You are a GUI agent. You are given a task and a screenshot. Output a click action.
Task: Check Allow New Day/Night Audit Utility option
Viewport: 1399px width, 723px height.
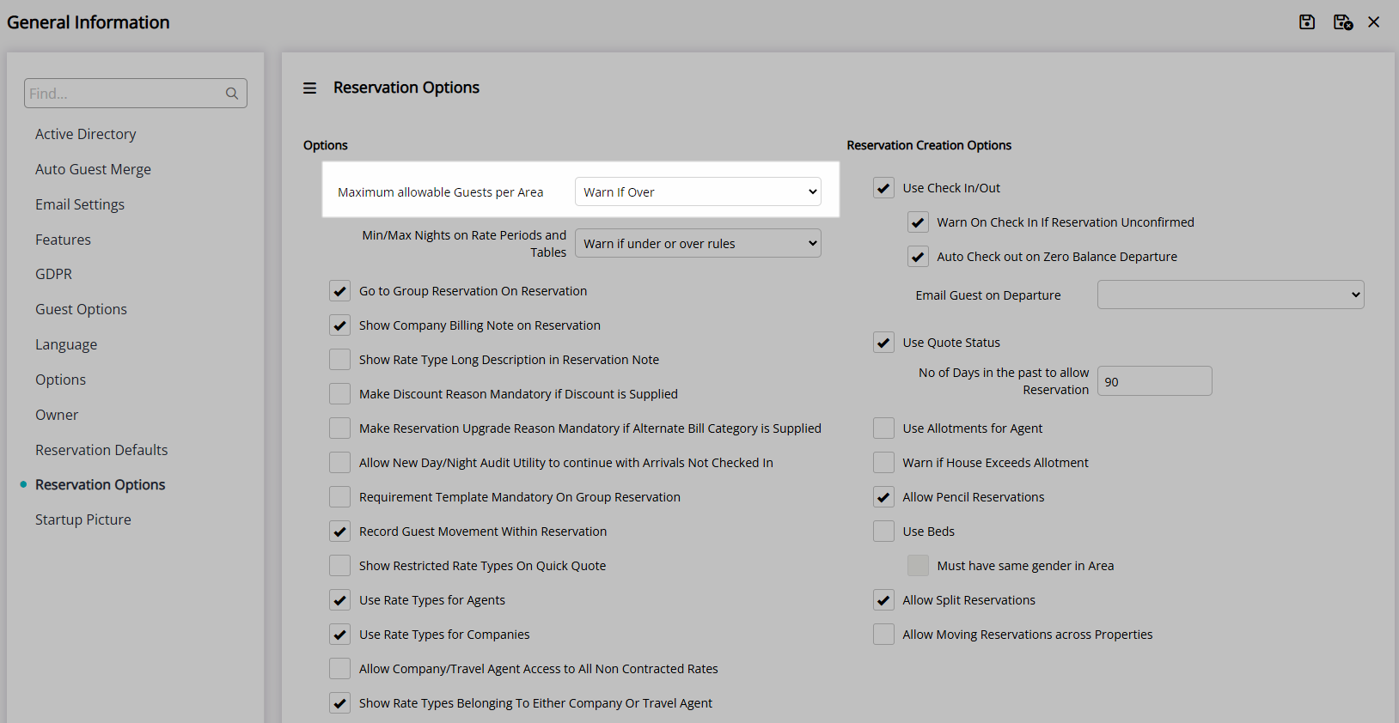point(339,463)
